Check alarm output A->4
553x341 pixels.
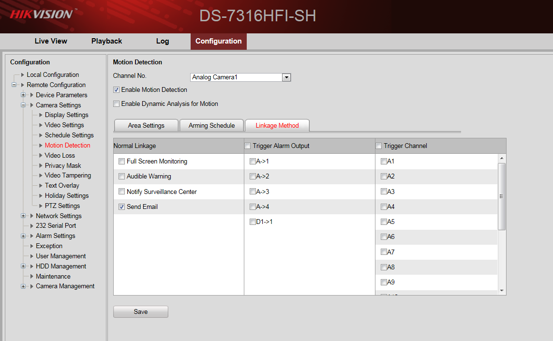[x=253, y=207]
